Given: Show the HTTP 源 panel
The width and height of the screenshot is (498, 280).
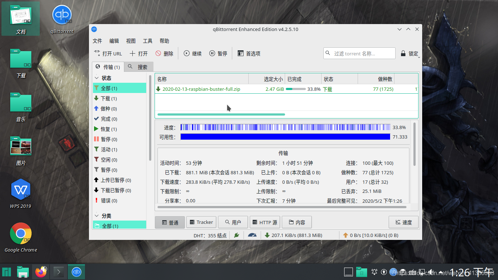Looking at the screenshot, I should click(x=265, y=222).
